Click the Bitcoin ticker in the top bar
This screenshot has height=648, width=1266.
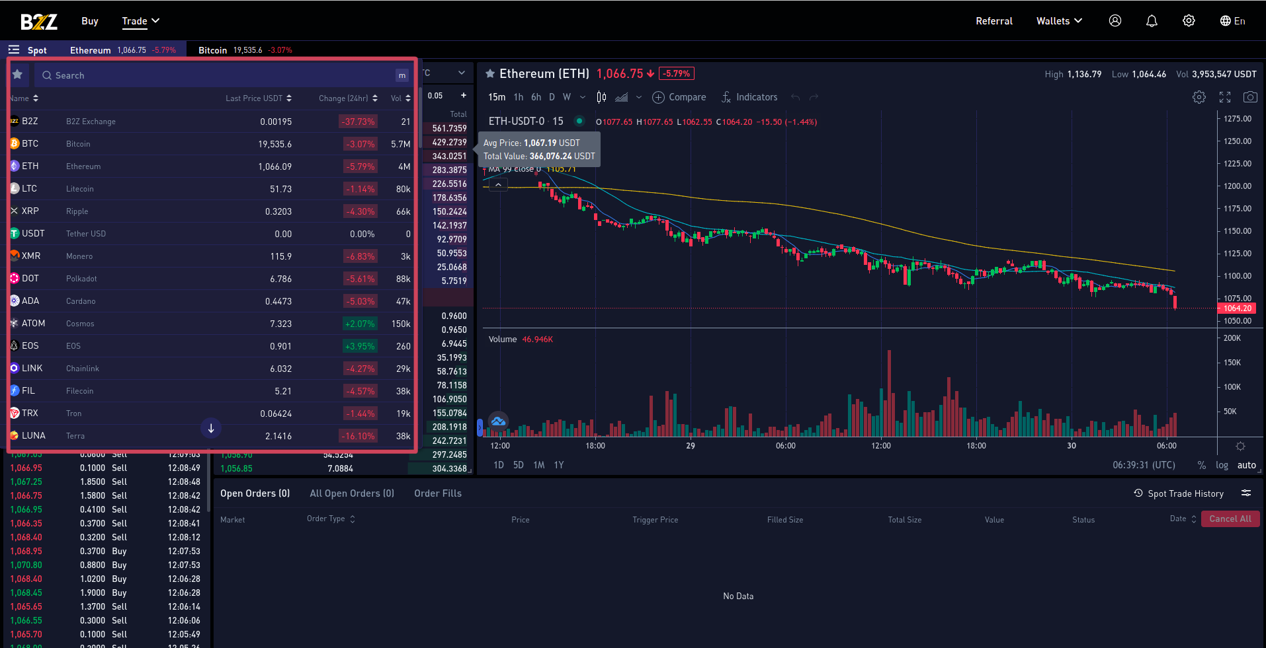tap(245, 50)
